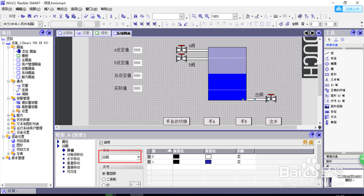This screenshot has height=196, width=364.
Task: Paste from clipboard using the paste icon
Action: [x=74, y=16]
